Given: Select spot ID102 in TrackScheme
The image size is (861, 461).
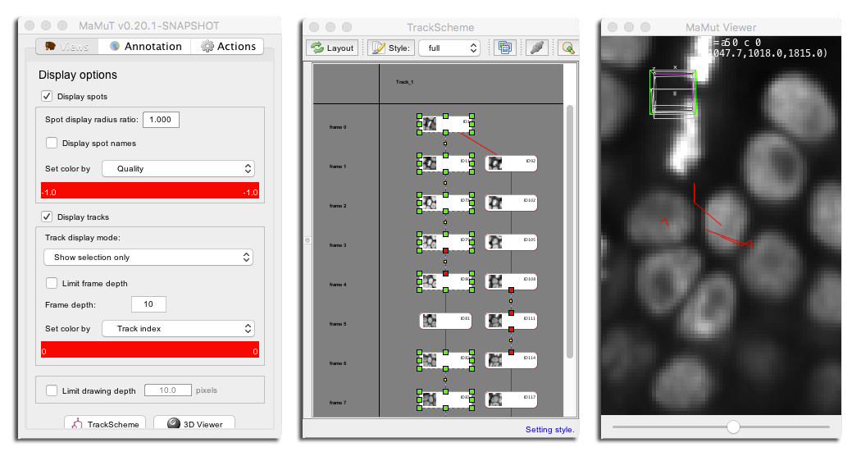Looking at the screenshot, I should pyautogui.click(x=511, y=203).
